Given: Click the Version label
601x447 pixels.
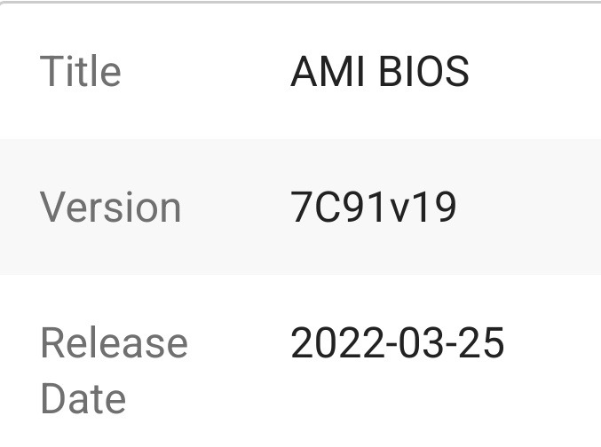Looking at the screenshot, I should click(110, 208).
